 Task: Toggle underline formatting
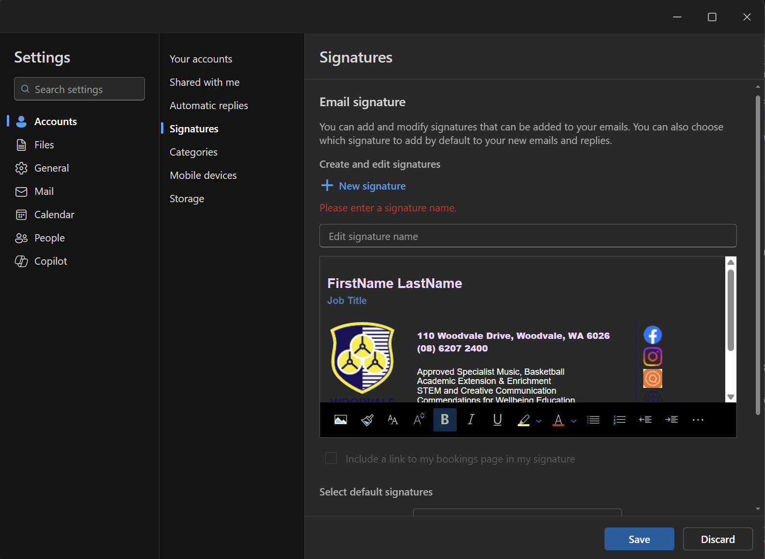[x=497, y=420]
